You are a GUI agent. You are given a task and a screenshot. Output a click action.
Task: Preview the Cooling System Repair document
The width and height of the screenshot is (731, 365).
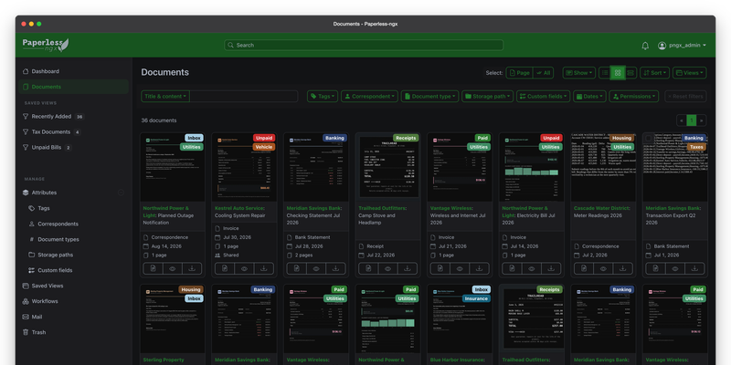click(x=244, y=268)
